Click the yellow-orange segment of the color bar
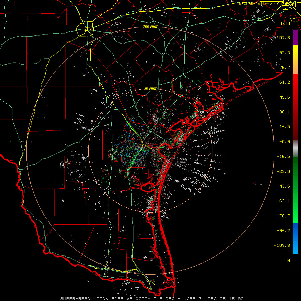The width and height of the screenshot is (301, 301). click(295, 60)
